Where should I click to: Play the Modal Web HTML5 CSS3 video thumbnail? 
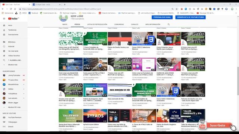click(x=71, y=64)
